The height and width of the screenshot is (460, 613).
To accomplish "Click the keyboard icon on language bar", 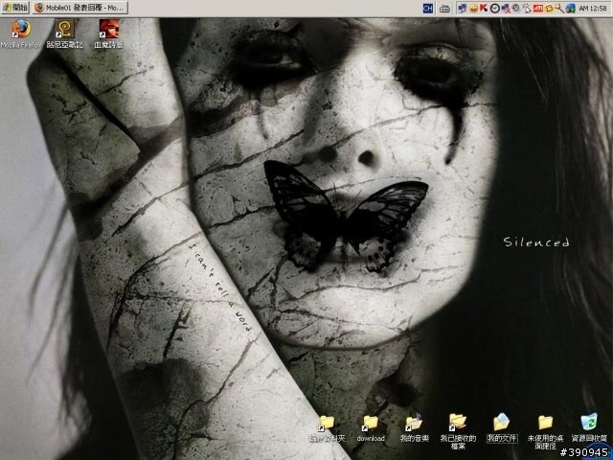I will 444,8.
